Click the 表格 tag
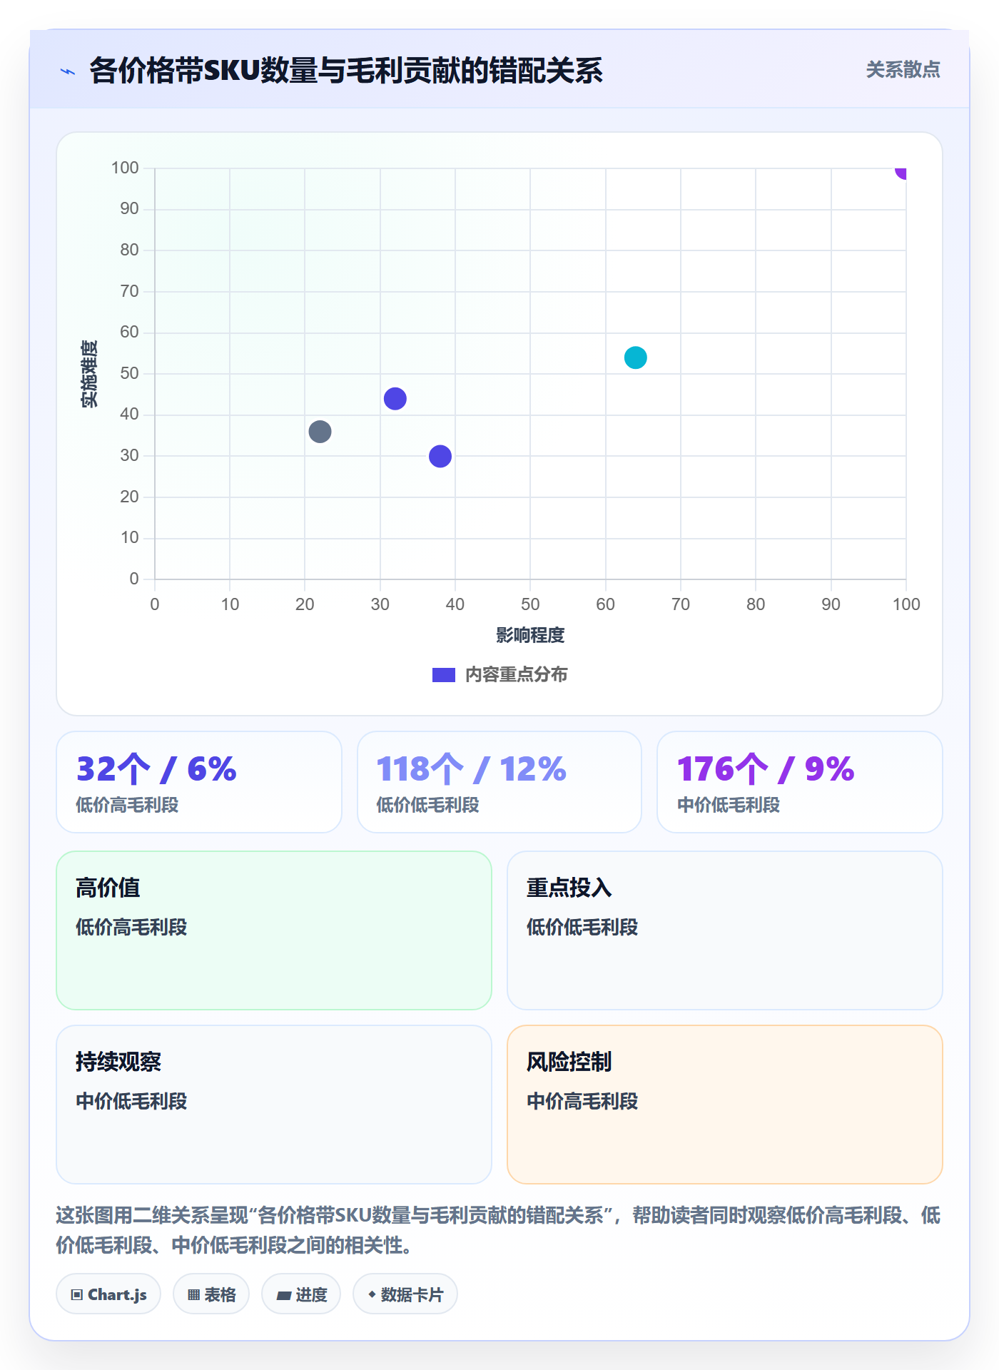999x1370 pixels. pyautogui.click(x=211, y=1294)
